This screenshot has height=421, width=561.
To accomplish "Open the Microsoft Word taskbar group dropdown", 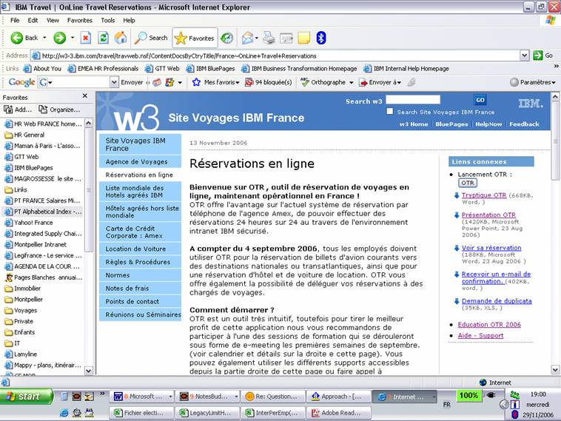I will pos(170,397).
